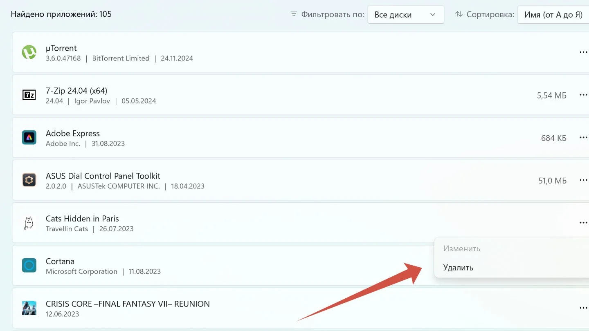
Task: Click the Adobe Inc. 31.08.2023 details line
Action: (85, 144)
